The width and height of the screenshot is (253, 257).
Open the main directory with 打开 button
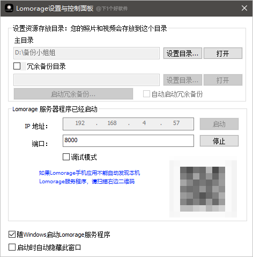(223, 53)
